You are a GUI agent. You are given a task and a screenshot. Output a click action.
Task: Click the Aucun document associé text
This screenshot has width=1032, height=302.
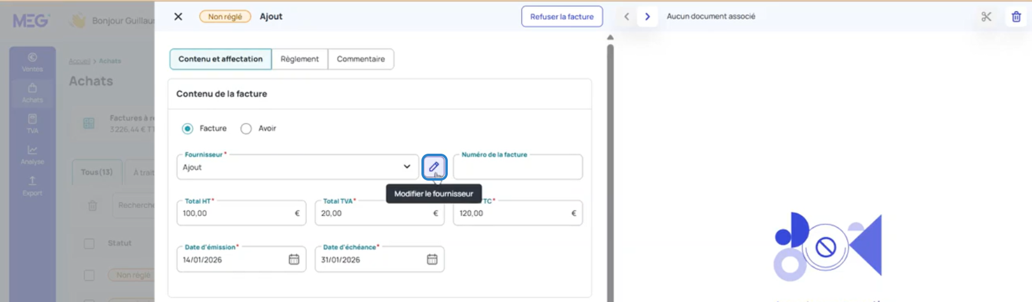coord(711,17)
